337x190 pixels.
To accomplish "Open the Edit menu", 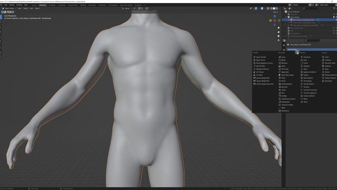I will coord(6,5).
